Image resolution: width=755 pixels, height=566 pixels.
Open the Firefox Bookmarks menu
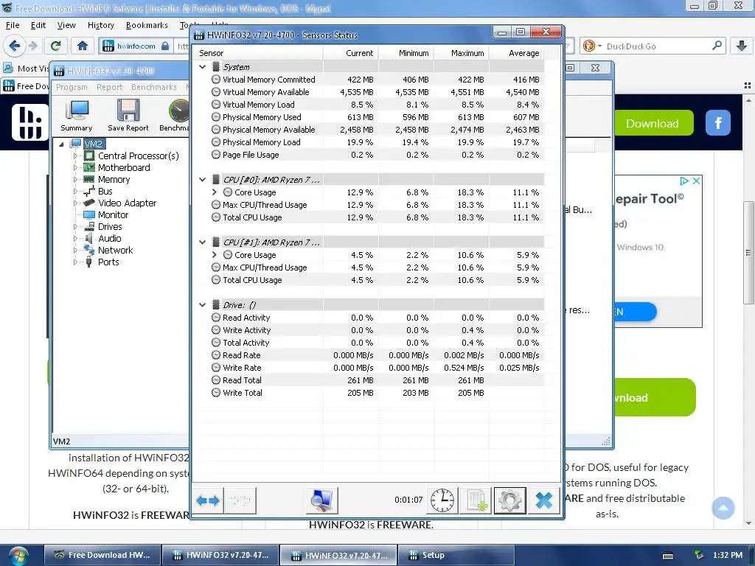(147, 25)
